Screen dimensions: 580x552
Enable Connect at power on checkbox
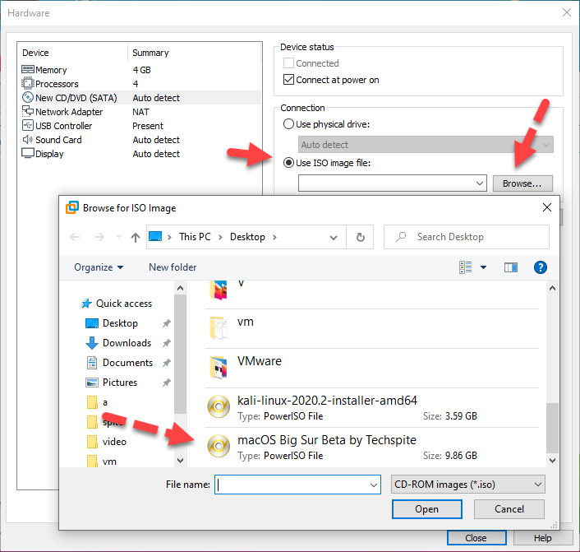[x=288, y=80]
